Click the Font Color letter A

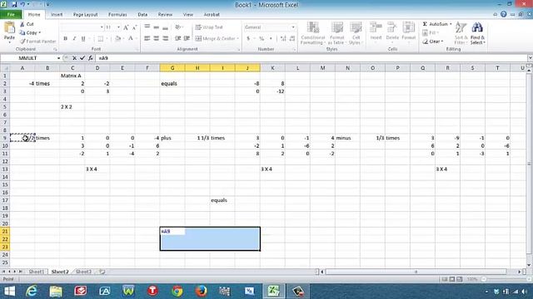coord(131,39)
